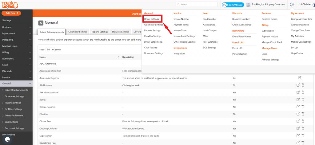Open Advance Settings under Manage Users
Image resolution: width=315 pixels, height=145 pixels.
[x=270, y=60]
